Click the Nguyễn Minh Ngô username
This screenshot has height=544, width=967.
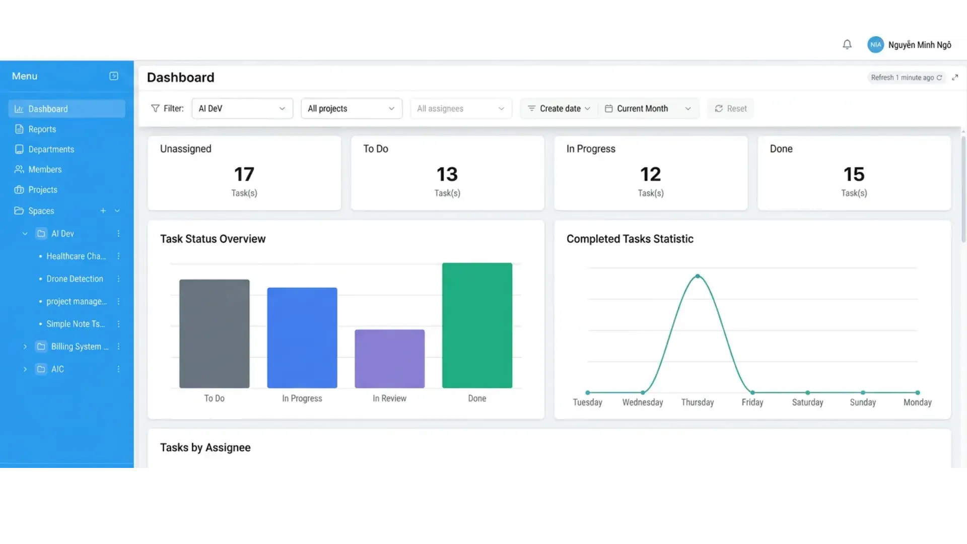point(920,45)
